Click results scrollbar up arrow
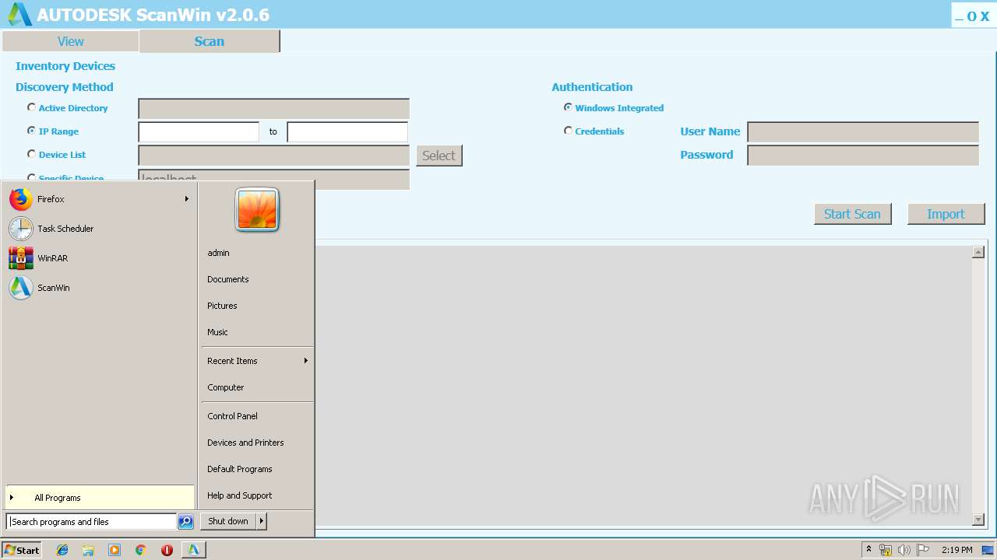Screen dimensions: 997x560 click(x=978, y=252)
